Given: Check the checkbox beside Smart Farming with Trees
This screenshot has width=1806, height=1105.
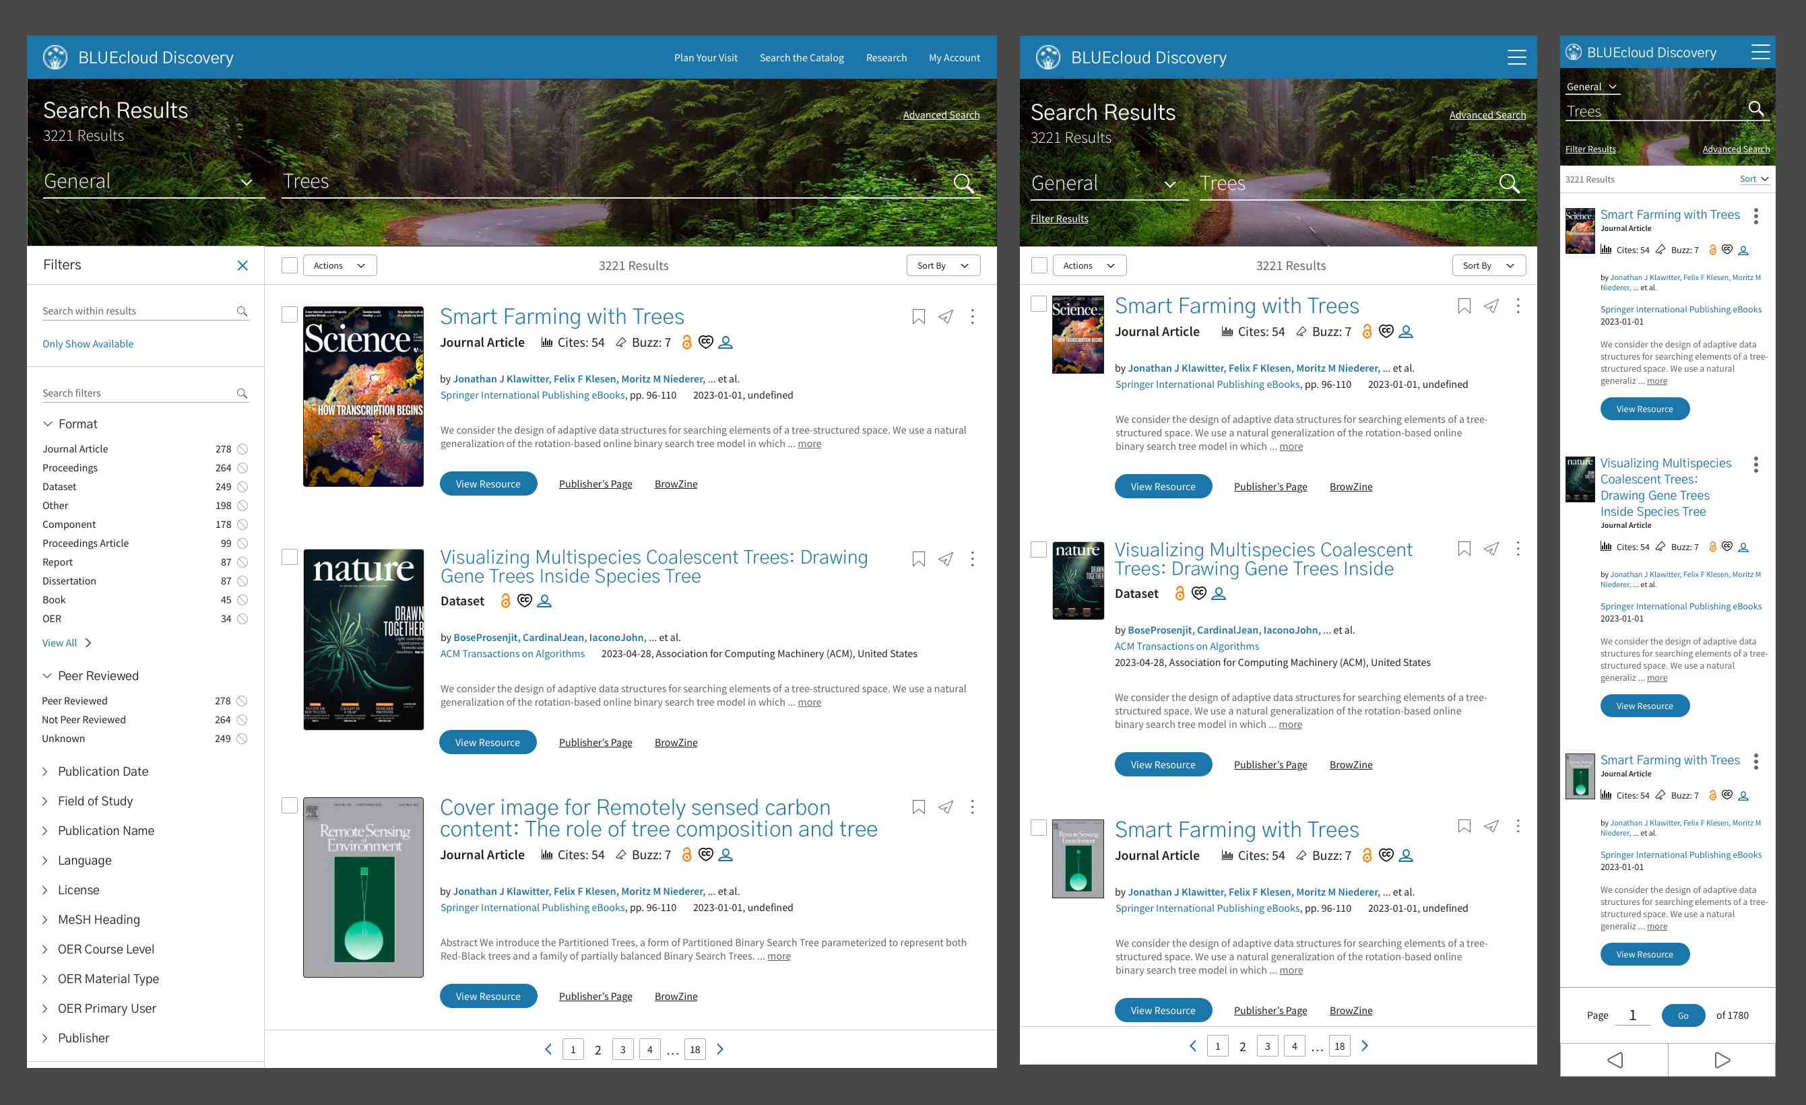Looking at the screenshot, I should tap(290, 314).
